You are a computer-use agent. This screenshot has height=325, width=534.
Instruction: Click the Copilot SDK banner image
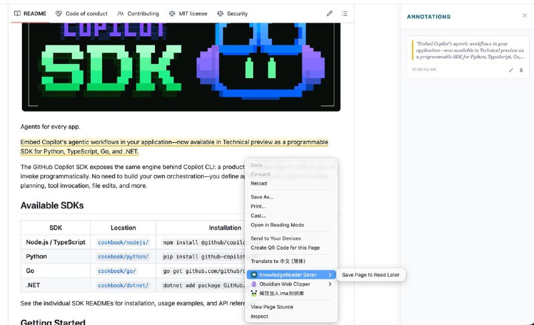click(x=181, y=67)
